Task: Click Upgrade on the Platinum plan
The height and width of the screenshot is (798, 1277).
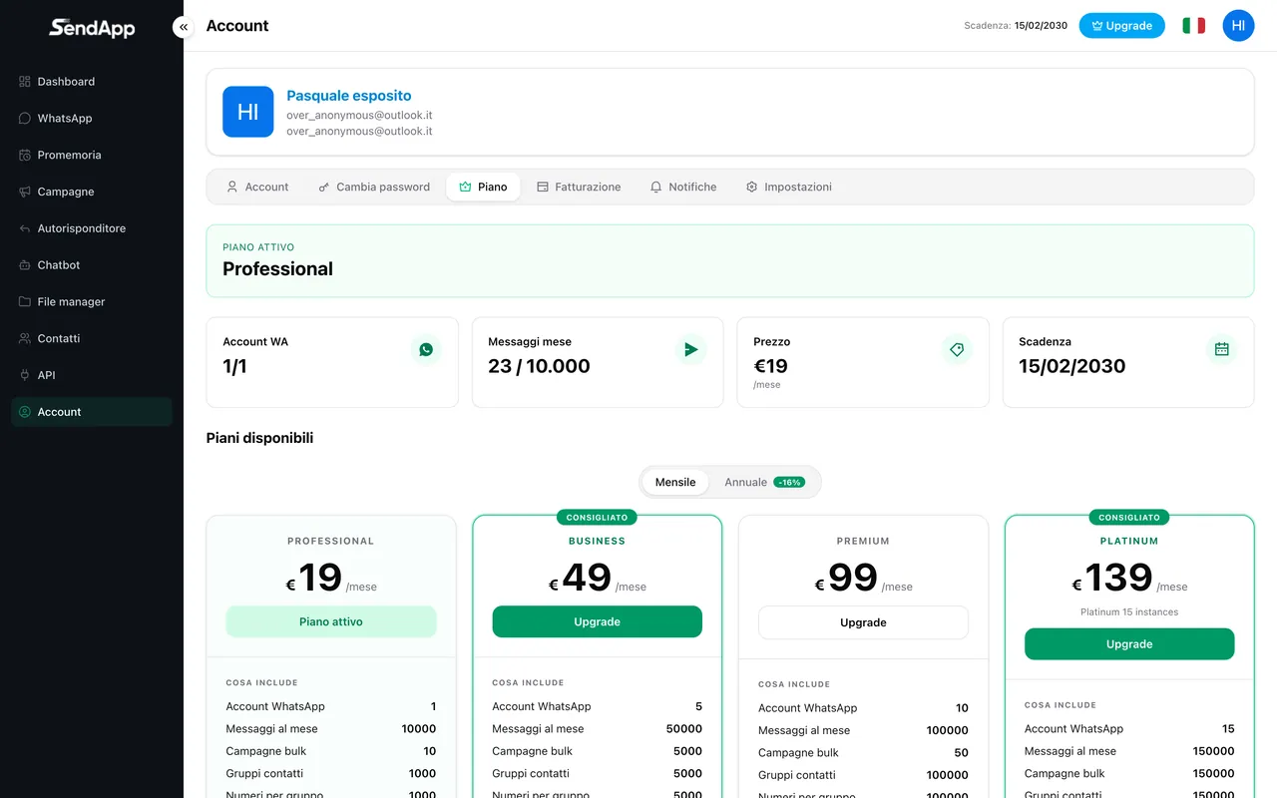Action: pyautogui.click(x=1129, y=644)
